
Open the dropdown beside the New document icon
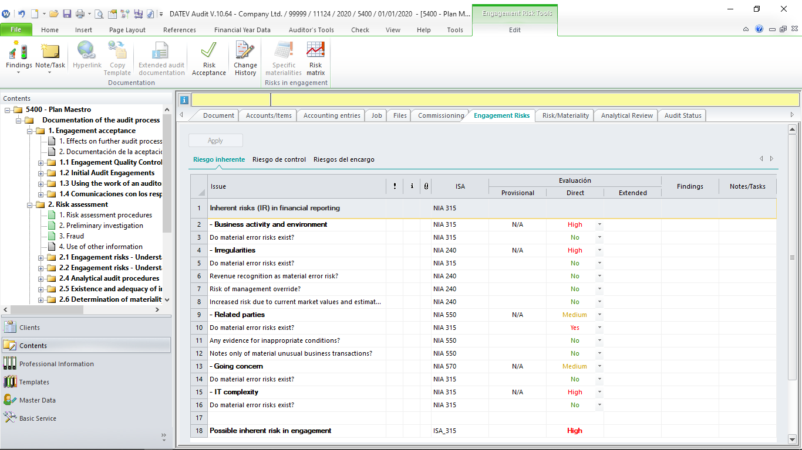[43, 13]
